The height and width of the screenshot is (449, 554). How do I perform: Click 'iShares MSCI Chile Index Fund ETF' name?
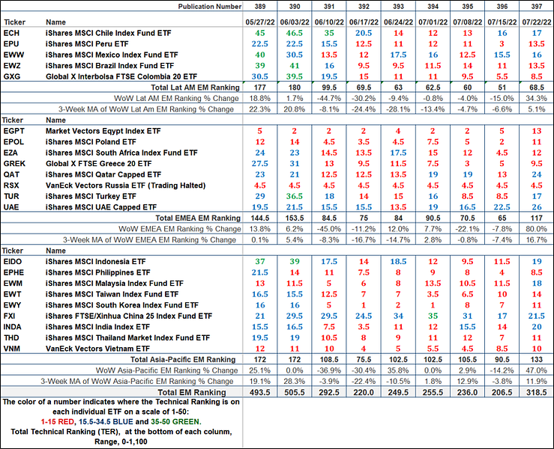pos(108,33)
